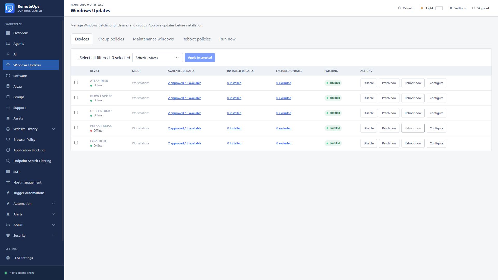This screenshot has height=280, width=498.
Task: Expand the Automation submenu
Action: point(53,204)
